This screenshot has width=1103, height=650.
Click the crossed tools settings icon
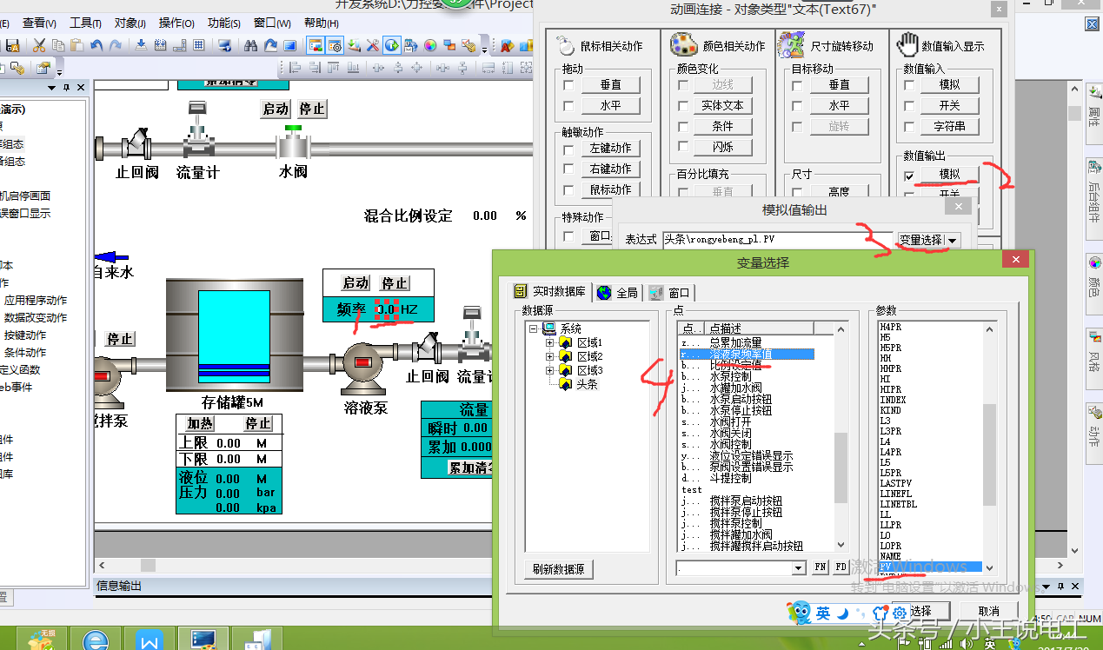tap(373, 45)
